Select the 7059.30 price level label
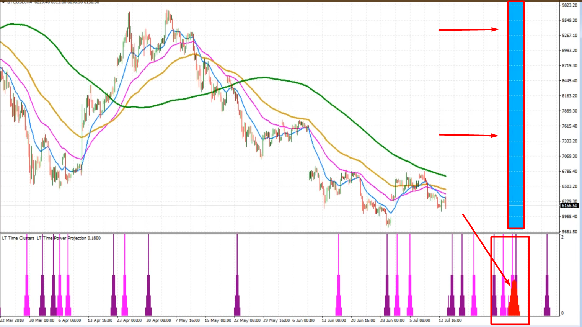Screen dimensions: 582x327 click(569, 156)
